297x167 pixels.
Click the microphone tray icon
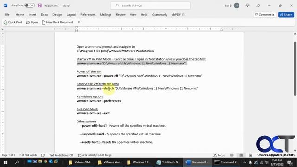tap(250, 162)
